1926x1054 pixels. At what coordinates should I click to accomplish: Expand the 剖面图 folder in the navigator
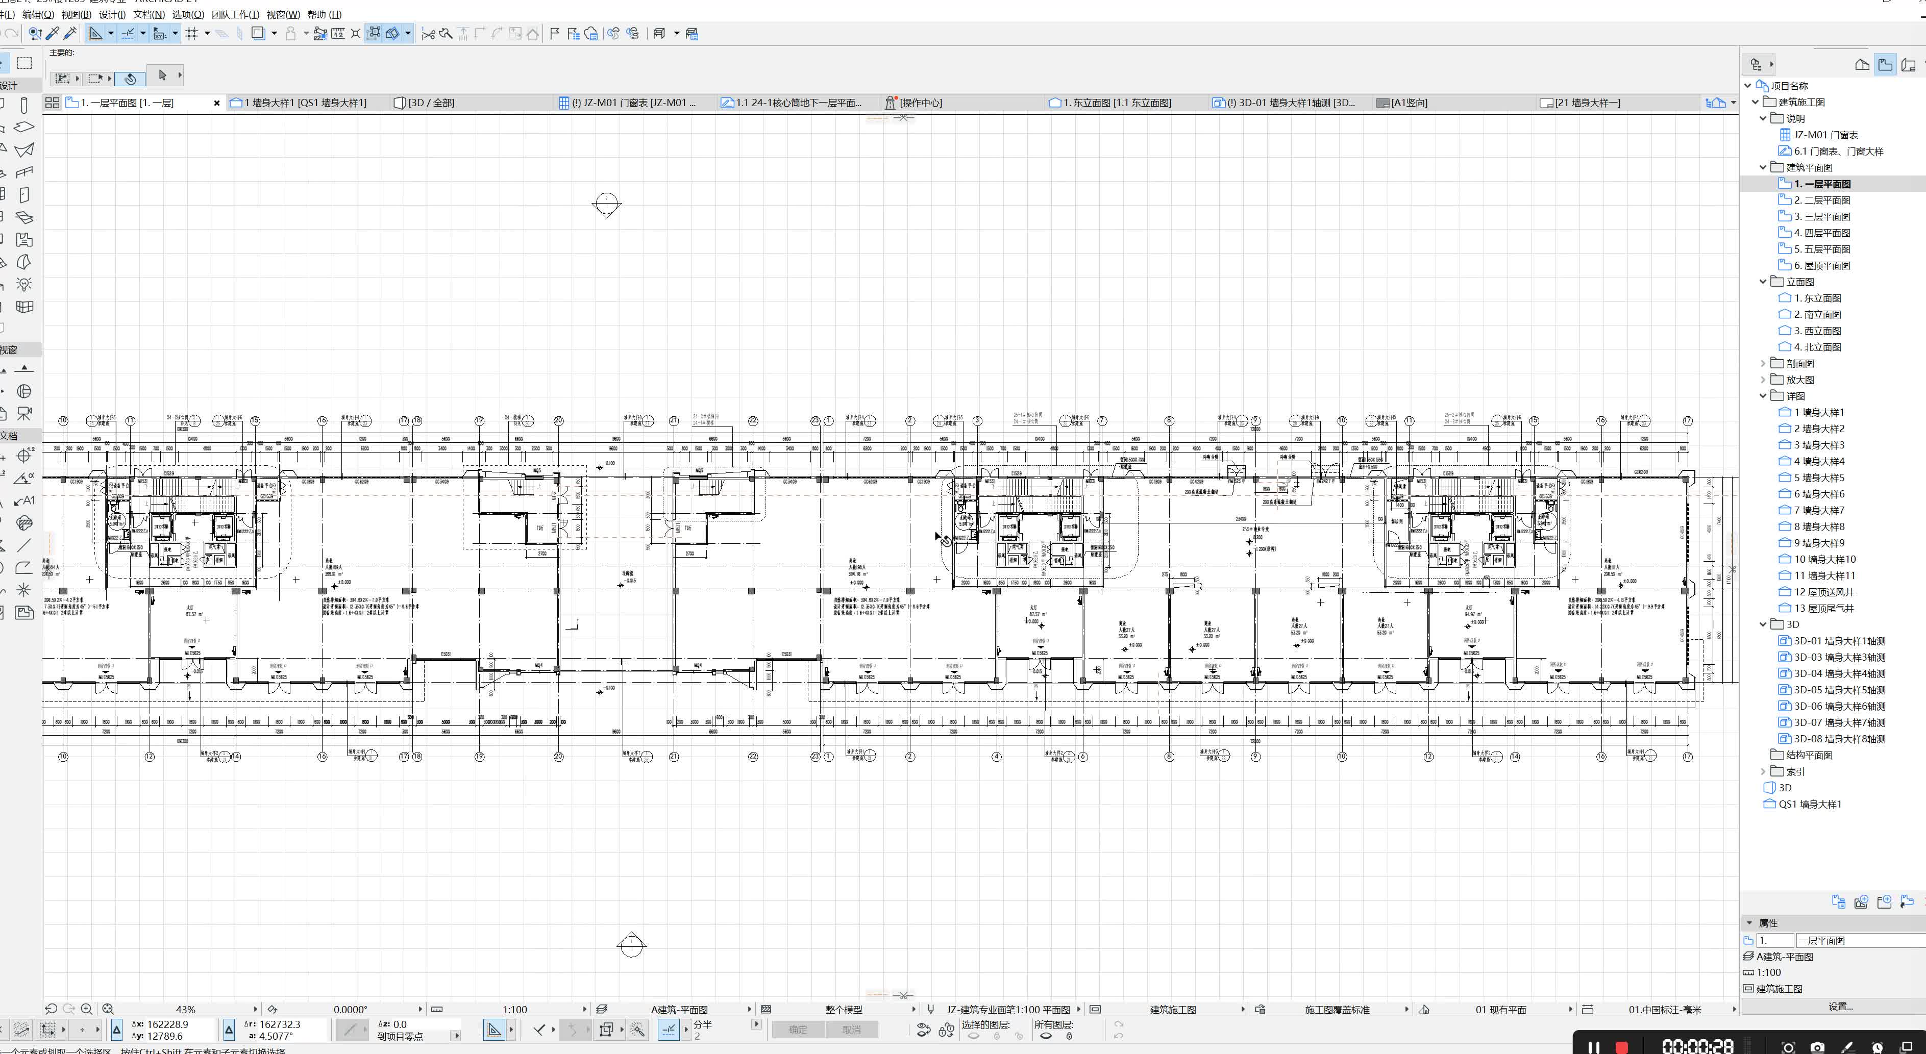pos(1763,363)
